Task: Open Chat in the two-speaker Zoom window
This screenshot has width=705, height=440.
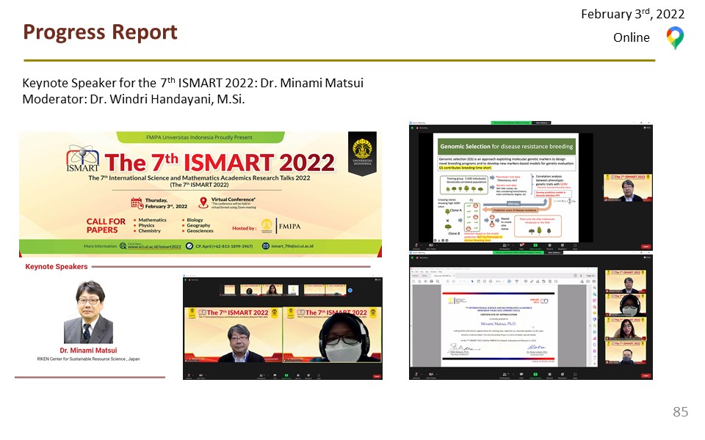Action: pyautogui.click(x=275, y=375)
